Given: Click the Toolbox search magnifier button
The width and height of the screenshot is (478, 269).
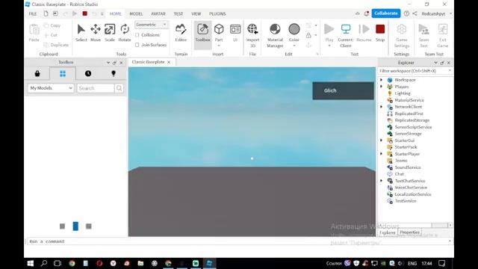Looking at the screenshot, I should pyautogui.click(x=119, y=88).
